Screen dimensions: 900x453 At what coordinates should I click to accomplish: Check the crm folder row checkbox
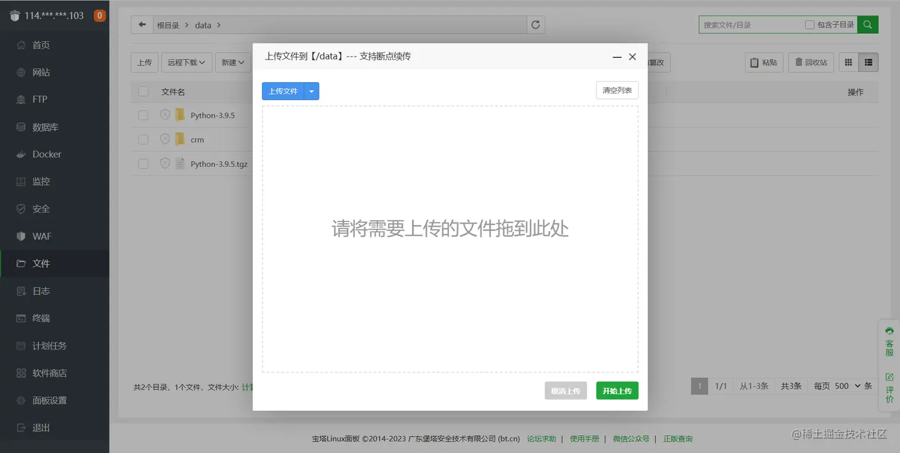(x=143, y=139)
